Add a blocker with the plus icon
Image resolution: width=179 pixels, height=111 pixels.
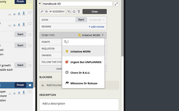click(x=43, y=85)
